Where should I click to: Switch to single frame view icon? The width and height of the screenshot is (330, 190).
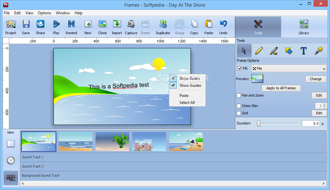11,144
